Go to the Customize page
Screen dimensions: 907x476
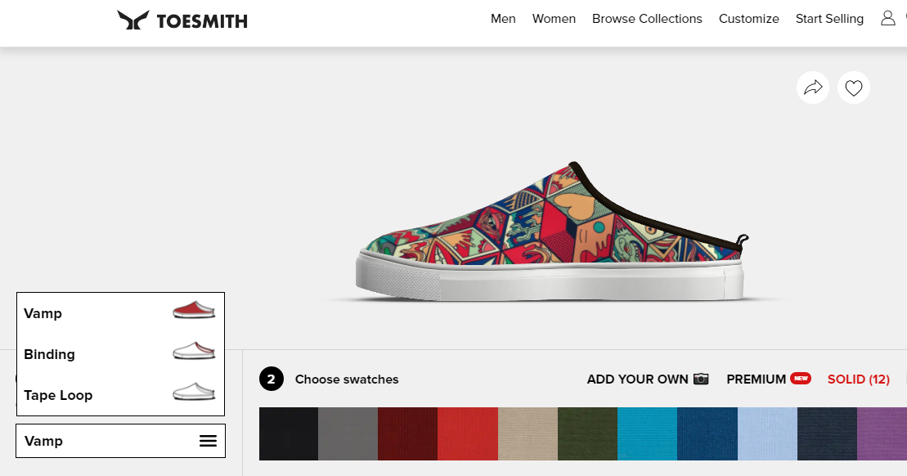coord(748,19)
